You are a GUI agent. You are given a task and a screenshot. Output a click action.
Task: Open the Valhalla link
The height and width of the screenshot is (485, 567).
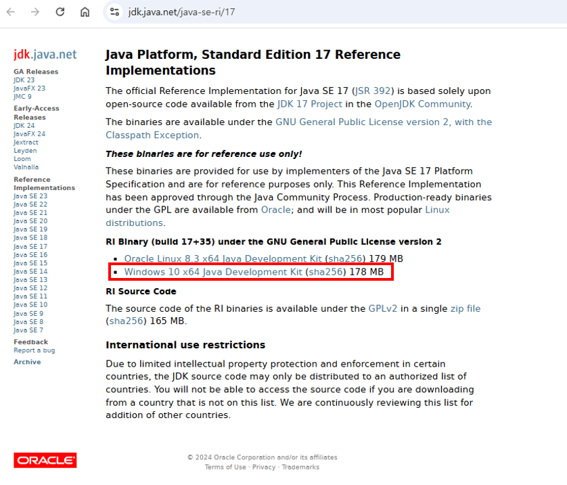(26, 167)
